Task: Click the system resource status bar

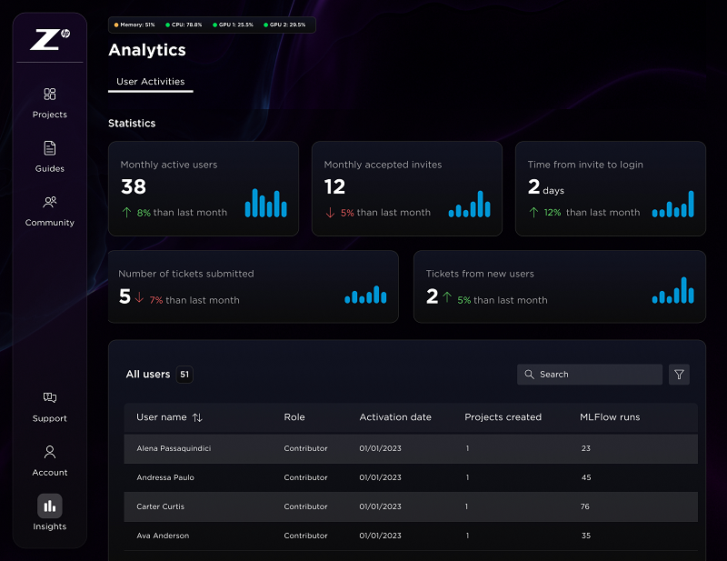Action: click(x=212, y=25)
